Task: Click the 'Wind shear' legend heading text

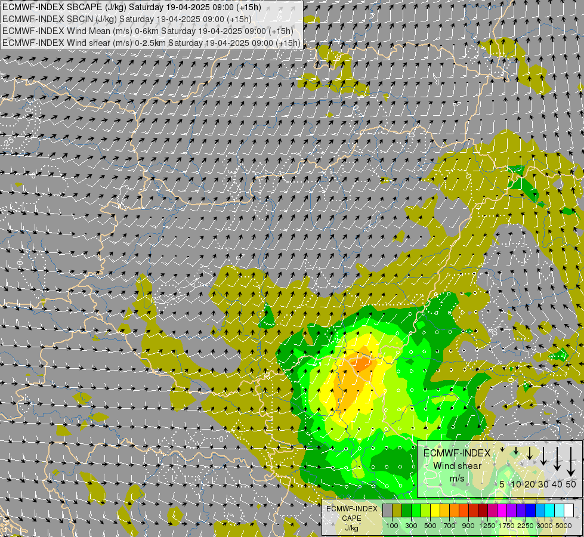Action: click(457, 465)
